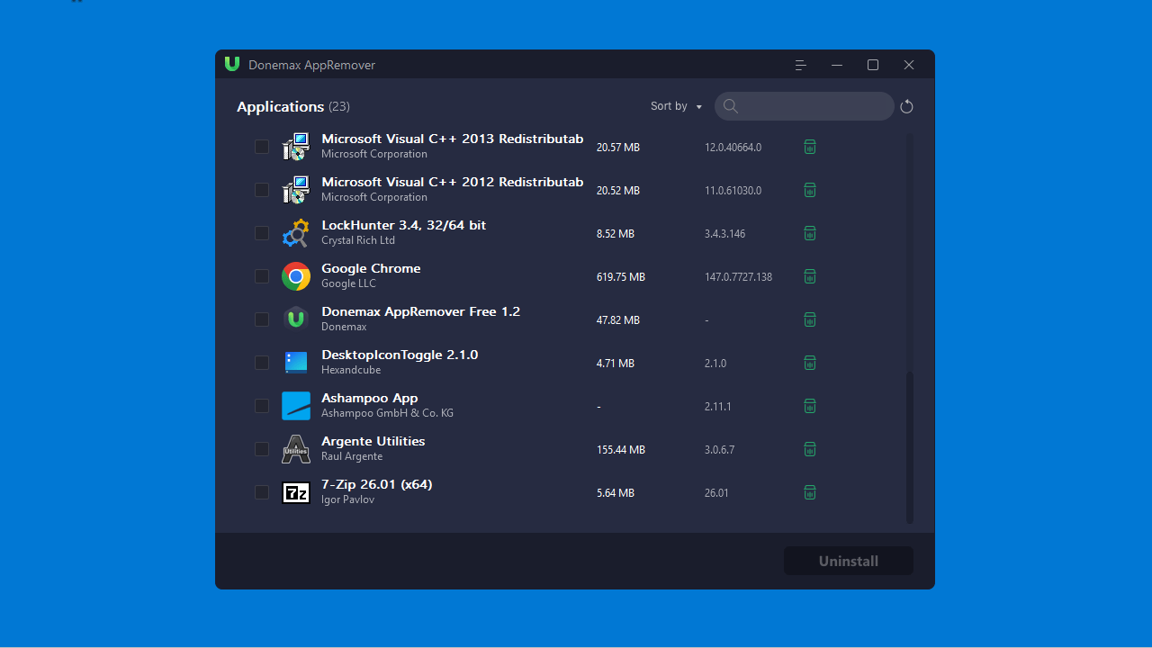Click the Uninstall button
This screenshot has height=648, width=1152.
(x=849, y=561)
